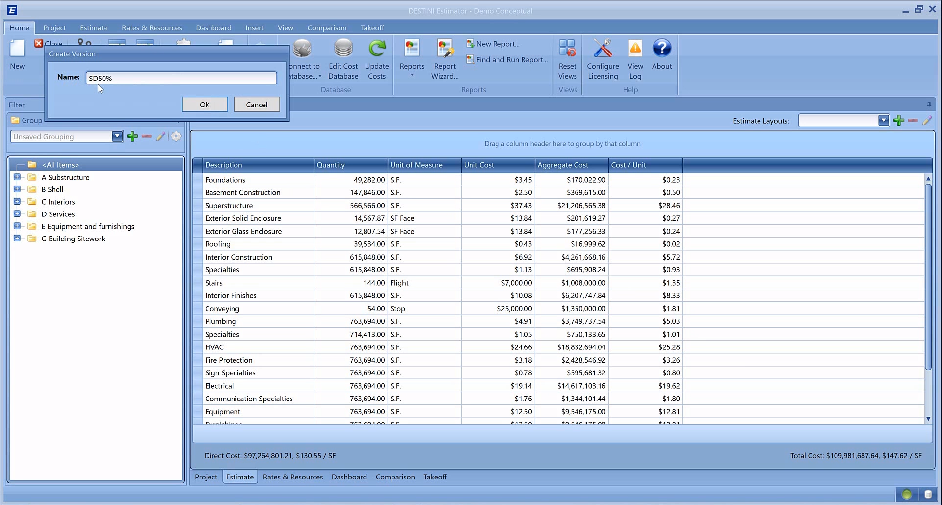Image resolution: width=942 pixels, height=505 pixels.
Task: Expand the A Substructure tree node
Action: point(17,177)
